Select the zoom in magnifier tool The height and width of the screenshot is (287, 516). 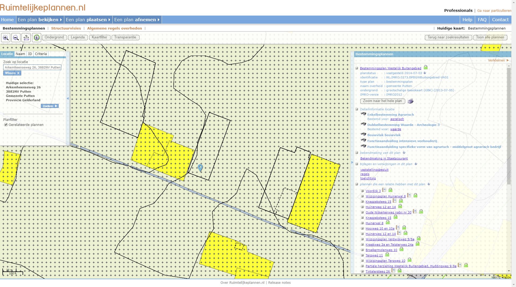click(x=6, y=38)
